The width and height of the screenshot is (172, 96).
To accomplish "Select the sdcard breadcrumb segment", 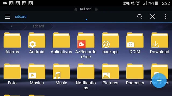I will [x=38, y=26].
